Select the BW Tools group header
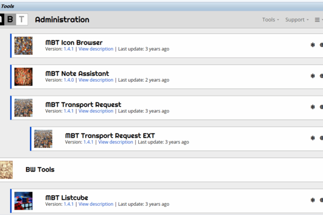The height and width of the screenshot is (215, 323). tap(40, 169)
